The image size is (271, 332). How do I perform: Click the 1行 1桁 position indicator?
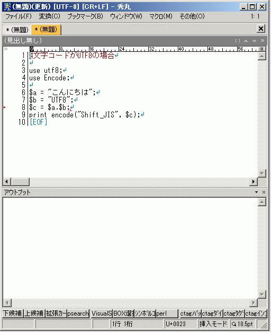point(137,324)
